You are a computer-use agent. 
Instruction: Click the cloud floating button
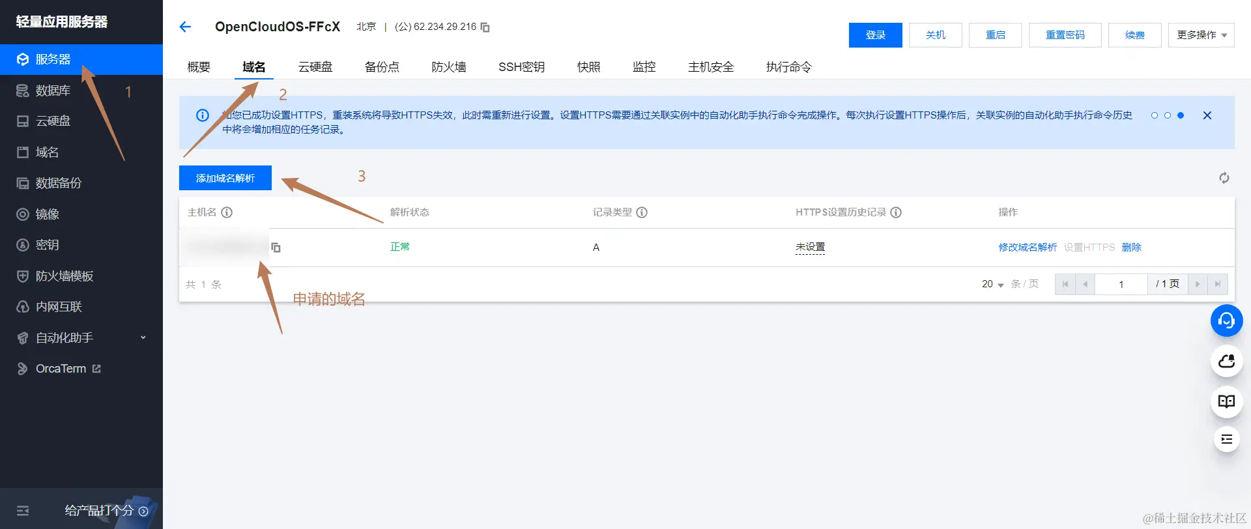[1227, 362]
